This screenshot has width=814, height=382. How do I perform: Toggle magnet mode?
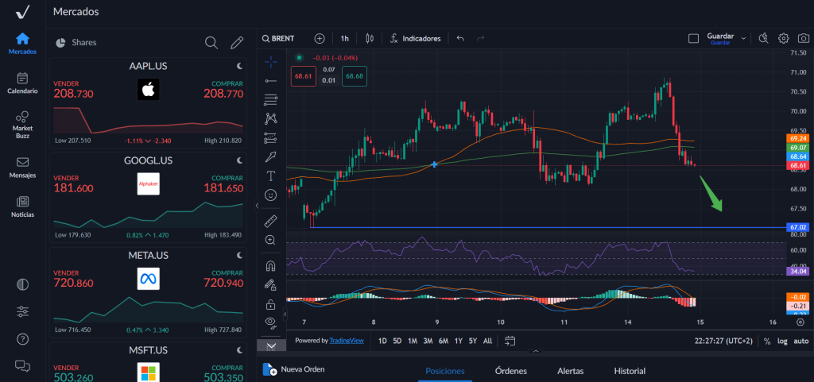270,266
